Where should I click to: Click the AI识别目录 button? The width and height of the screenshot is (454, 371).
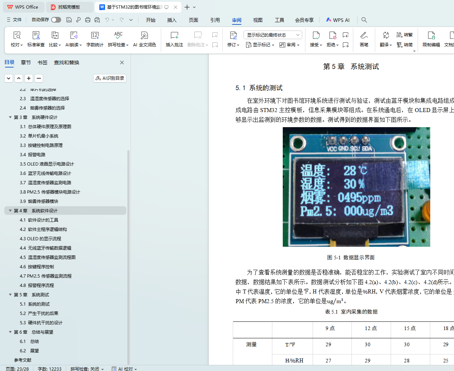[110, 78]
